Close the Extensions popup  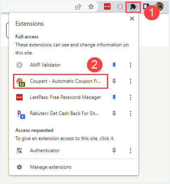tap(132, 19)
